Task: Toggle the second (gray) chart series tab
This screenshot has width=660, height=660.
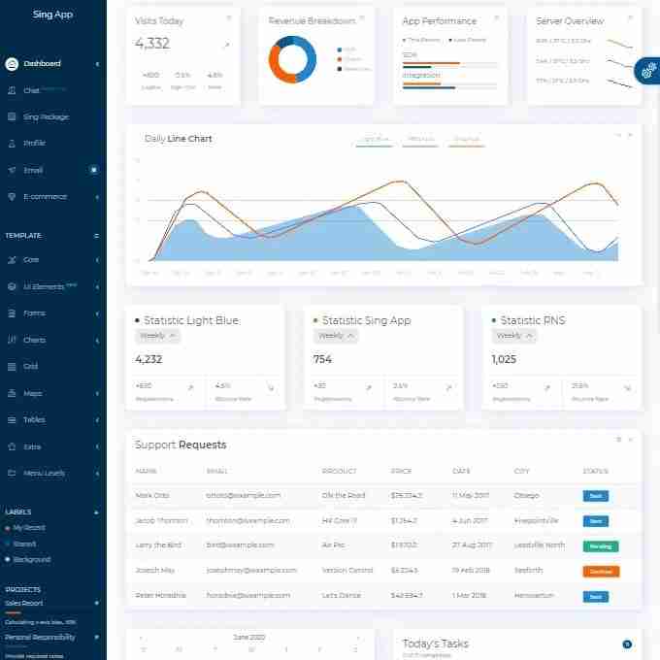Action: (x=420, y=141)
